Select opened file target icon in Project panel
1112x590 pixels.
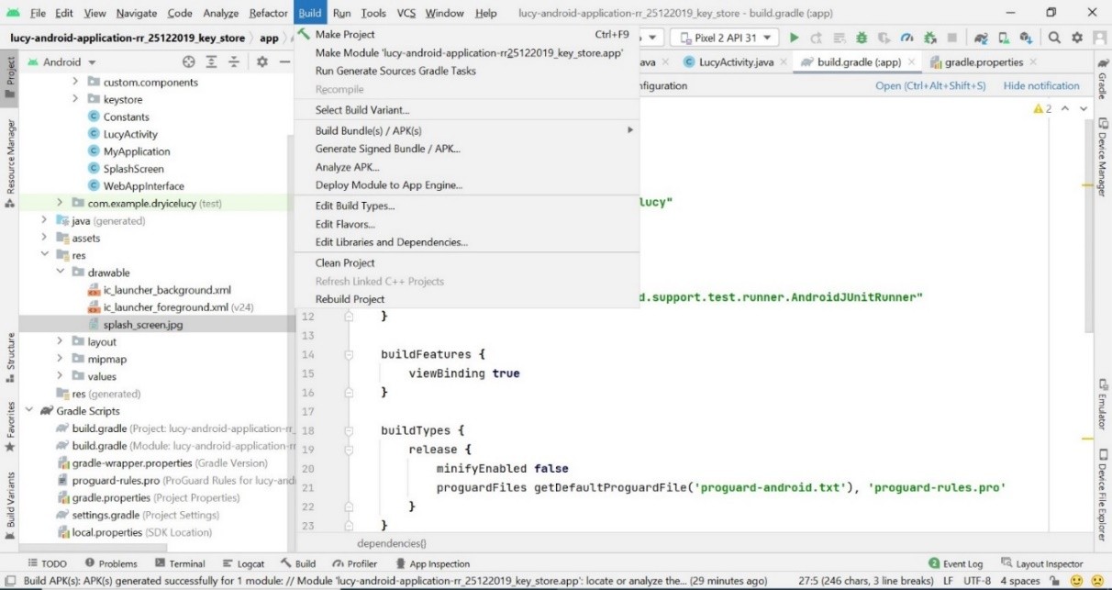189,62
